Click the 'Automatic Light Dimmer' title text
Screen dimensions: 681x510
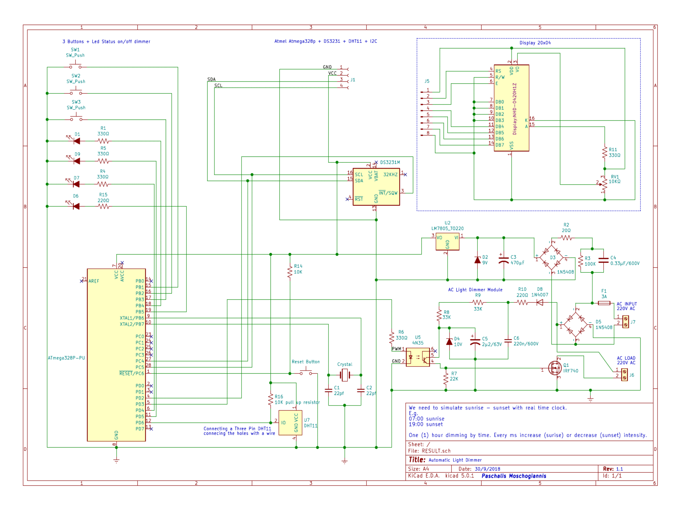455,460
